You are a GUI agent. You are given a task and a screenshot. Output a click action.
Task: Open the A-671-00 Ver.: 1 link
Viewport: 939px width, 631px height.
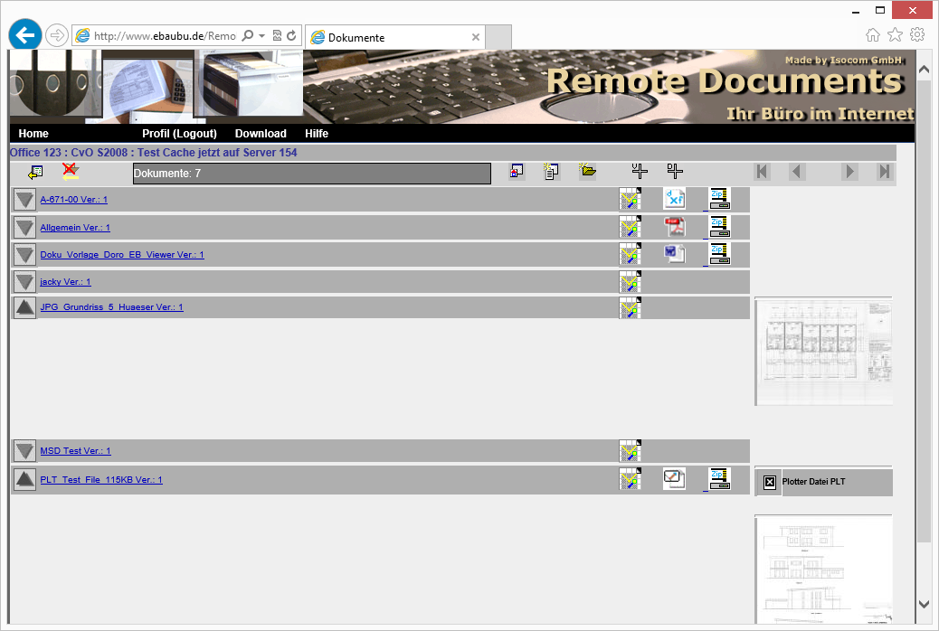(x=73, y=200)
